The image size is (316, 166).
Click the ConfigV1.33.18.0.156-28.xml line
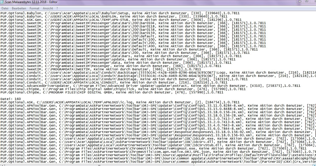[158, 115]
